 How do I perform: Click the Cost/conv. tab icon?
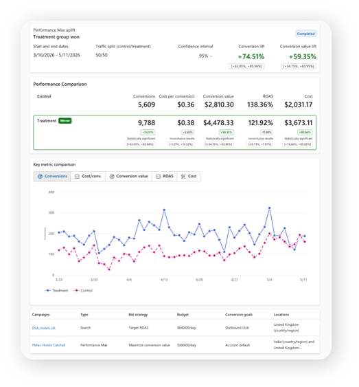[77, 177]
